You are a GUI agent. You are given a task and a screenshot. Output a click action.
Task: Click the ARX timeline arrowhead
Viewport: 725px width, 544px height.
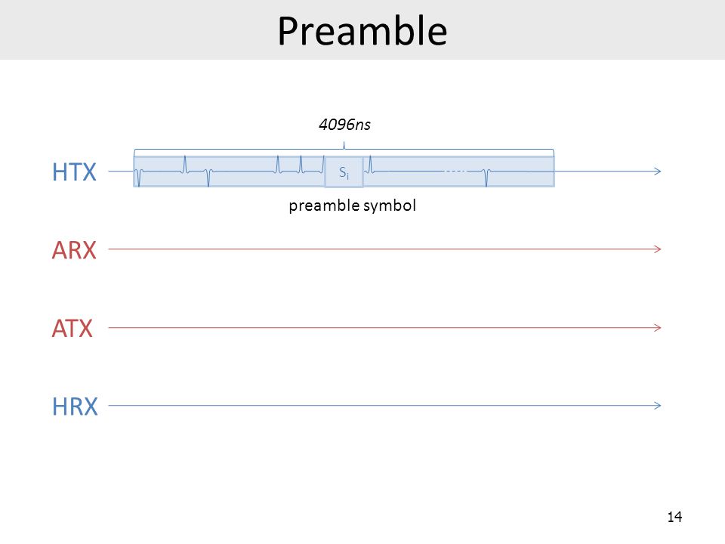tap(658, 249)
